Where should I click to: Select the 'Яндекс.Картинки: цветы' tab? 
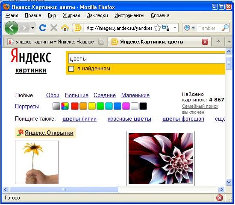(x=159, y=42)
